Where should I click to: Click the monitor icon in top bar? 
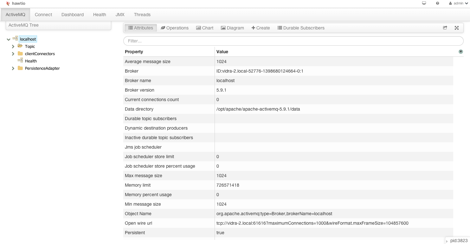click(x=424, y=3)
